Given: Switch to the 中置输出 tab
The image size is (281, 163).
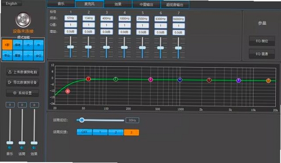Looking at the screenshot, I should click(x=146, y=4).
